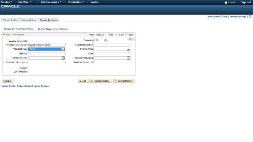
Task: Click the Personalize Page link
Action: (238, 17)
